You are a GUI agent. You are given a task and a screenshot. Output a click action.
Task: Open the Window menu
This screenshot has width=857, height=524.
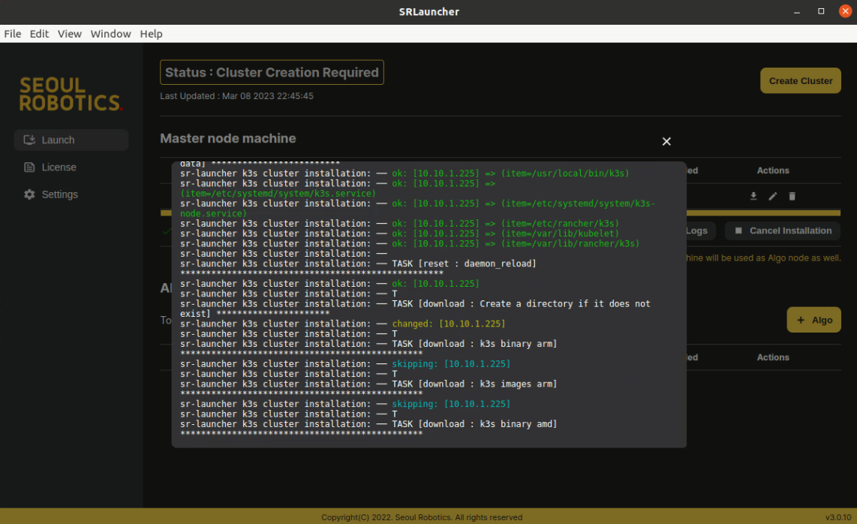pos(110,34)
